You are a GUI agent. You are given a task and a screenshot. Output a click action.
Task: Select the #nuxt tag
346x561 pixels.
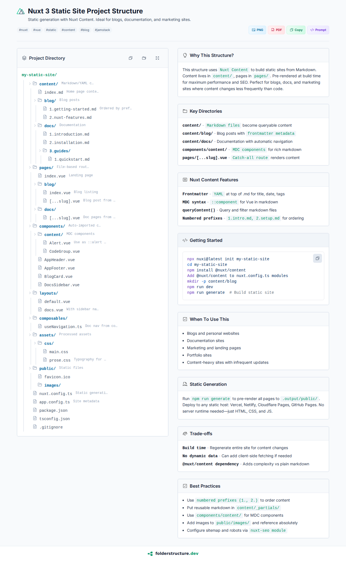(23, 30)
